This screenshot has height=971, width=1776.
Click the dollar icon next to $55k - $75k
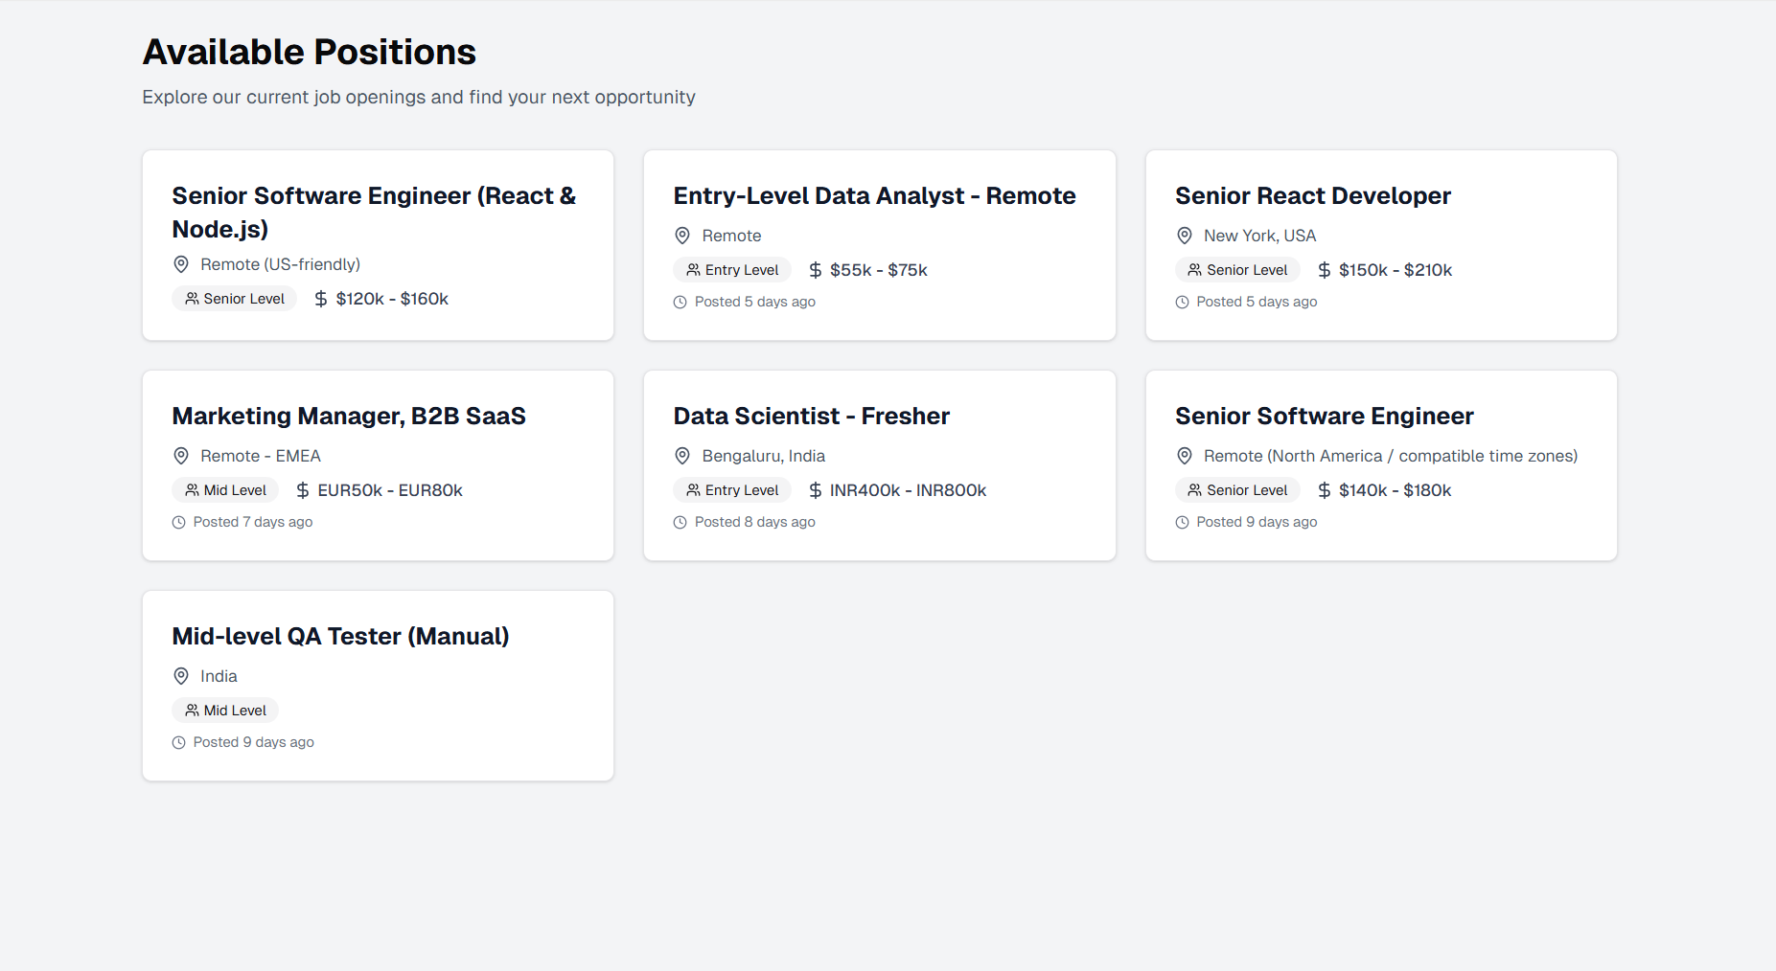pyautogui.click(x=816, y=270)
